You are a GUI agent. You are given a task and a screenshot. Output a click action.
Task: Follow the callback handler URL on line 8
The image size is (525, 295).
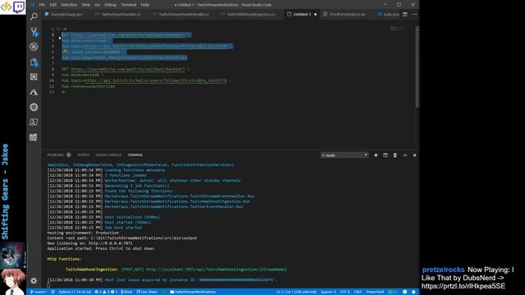(128, 69)
